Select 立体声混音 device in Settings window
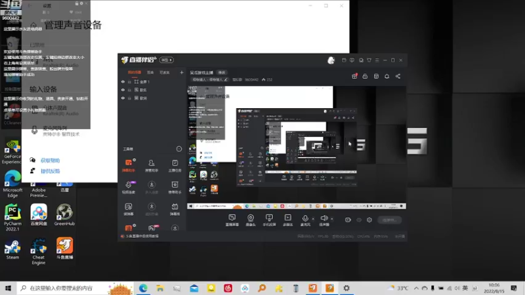The image size is (525, 295). 55,110
